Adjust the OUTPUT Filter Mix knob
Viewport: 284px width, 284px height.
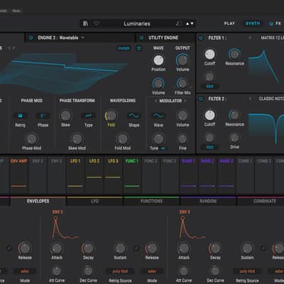pos(182,83)
